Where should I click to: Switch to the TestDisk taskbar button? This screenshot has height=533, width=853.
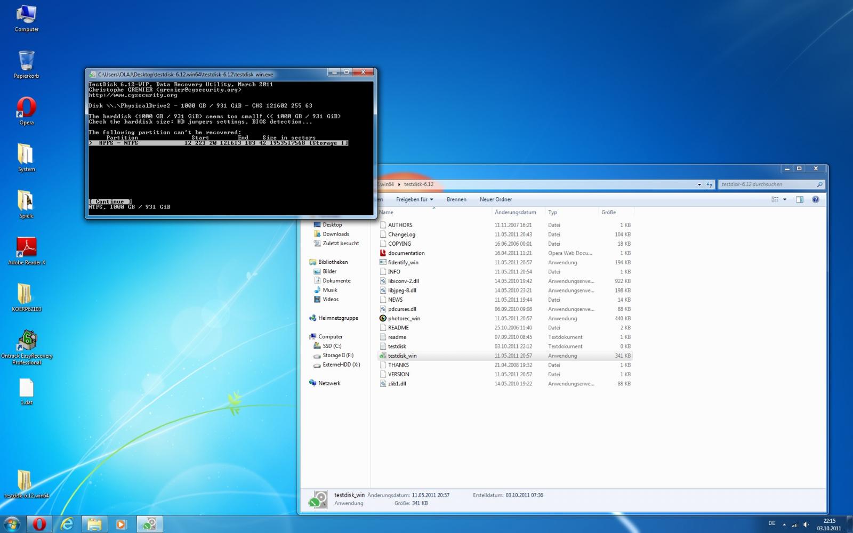149,524
